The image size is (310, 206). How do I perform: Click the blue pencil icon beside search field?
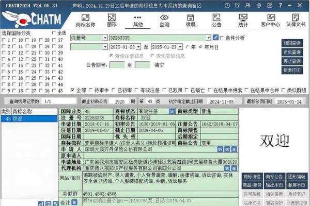coord(215,38)
